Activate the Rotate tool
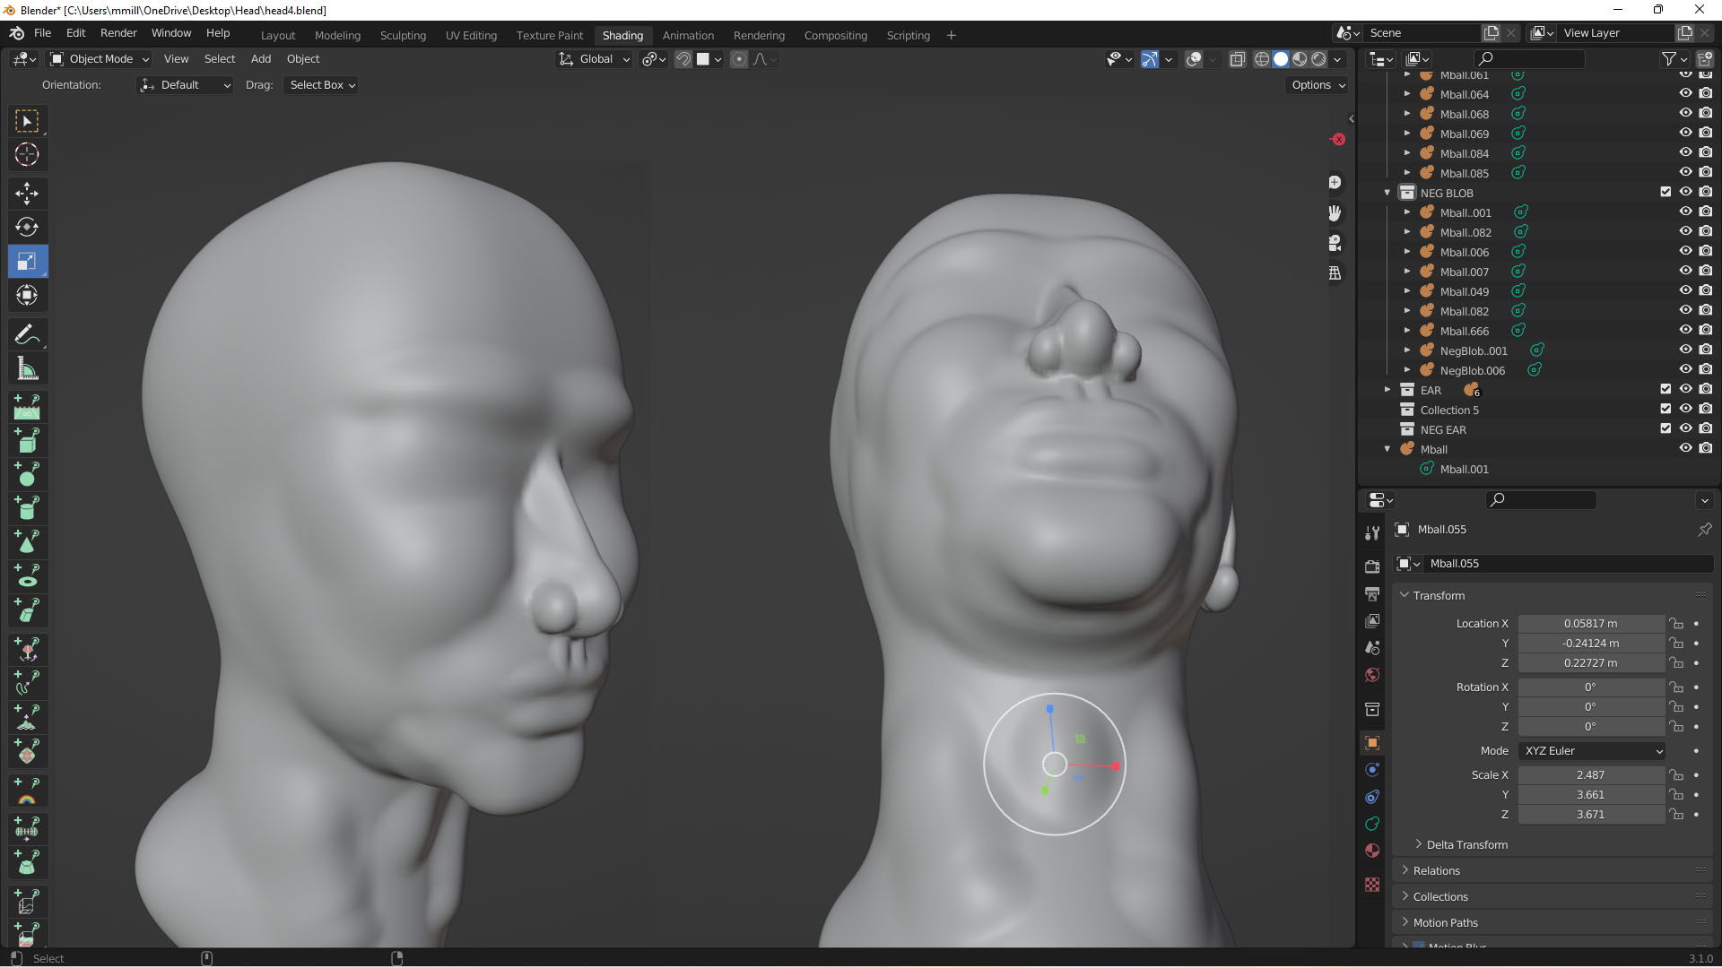This screenshot has width=1722, height=968. (x=27, y=227)
